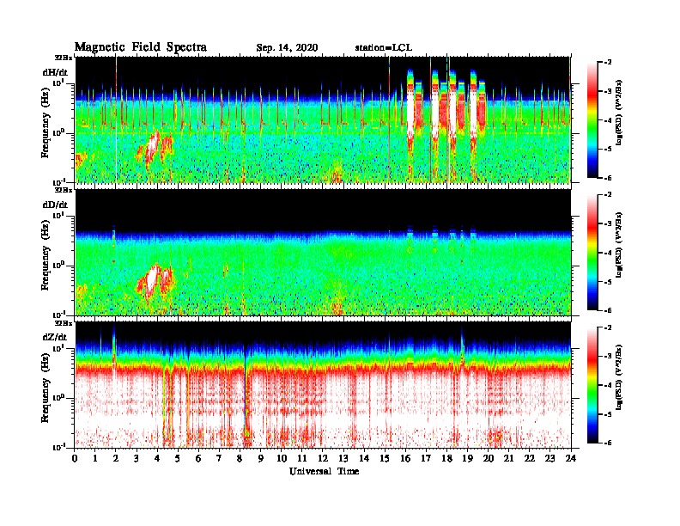Select the dH/dt panel label

click(55, 71)
